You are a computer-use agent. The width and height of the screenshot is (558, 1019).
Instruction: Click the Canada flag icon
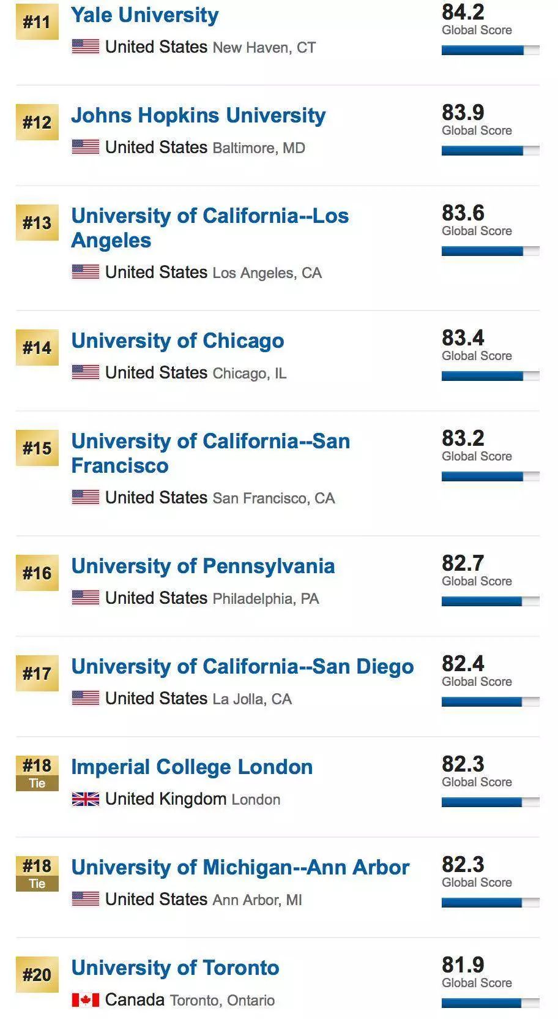click(x=85, y=1000)
